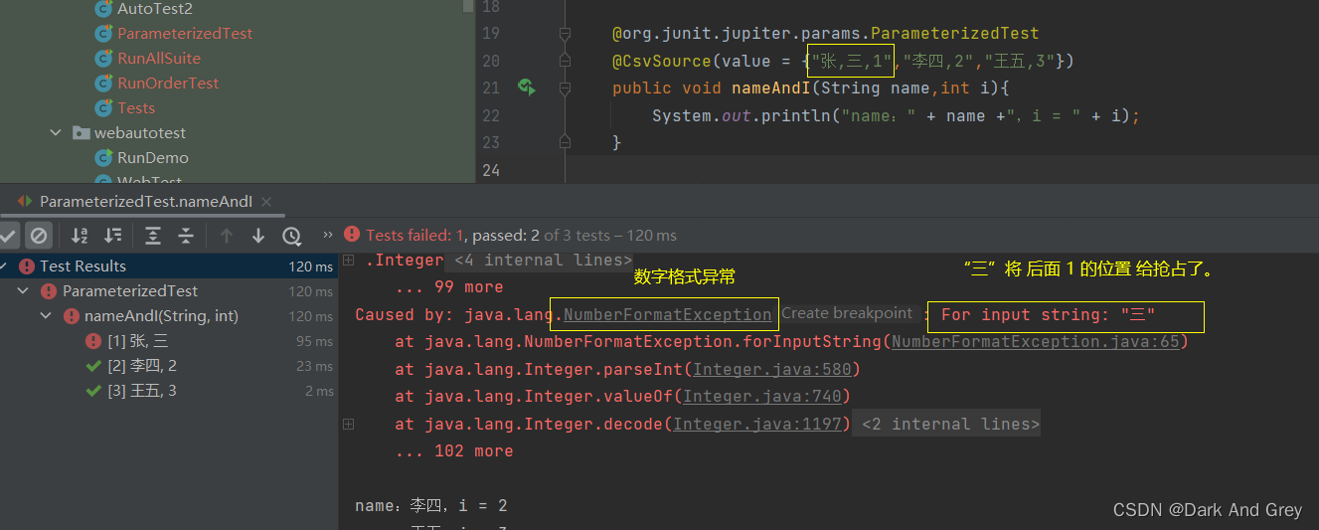This screenshot has width=1319, height=530.
Task: Collapse ParameterizedTest node in test tree
Action: [24, 291]
